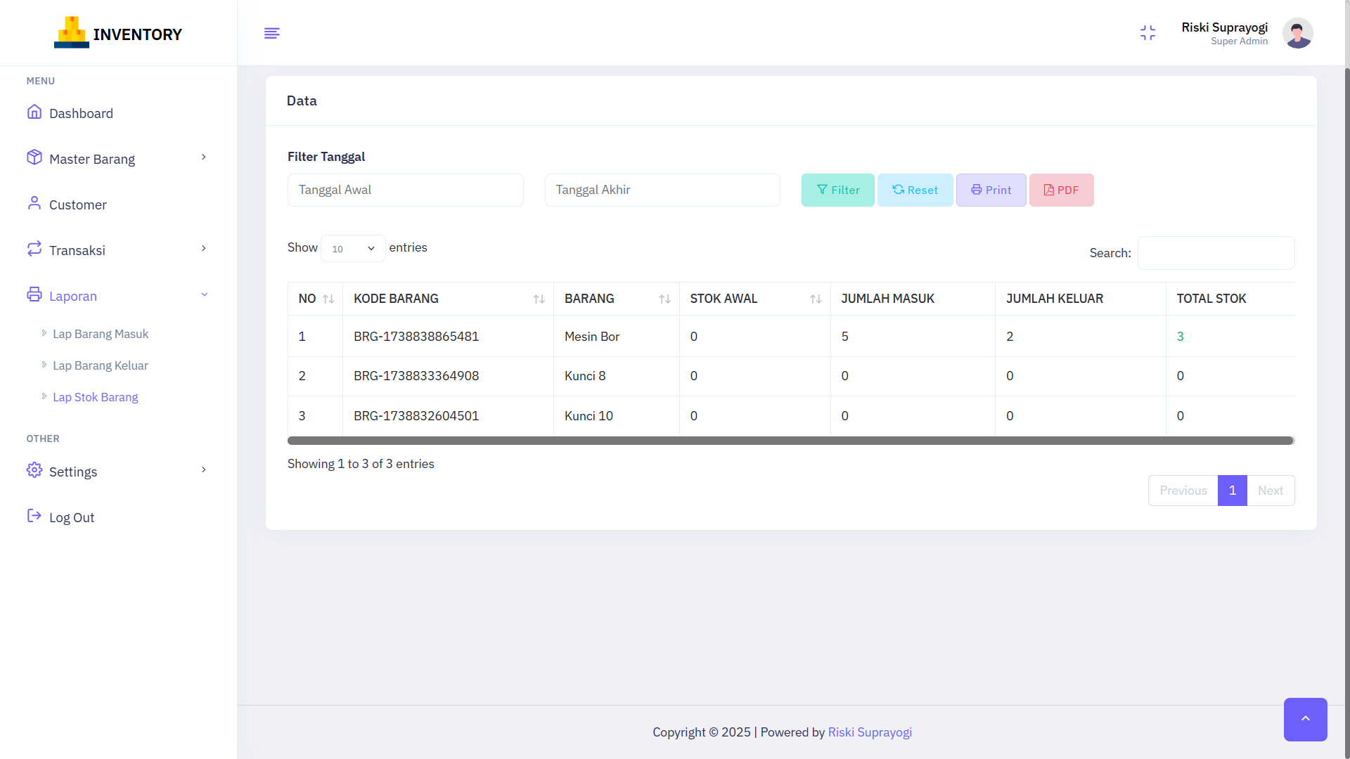Open the user avatar profile picture

tap(1297, 33)
